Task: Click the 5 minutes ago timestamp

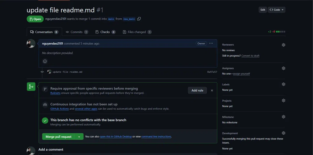Action: click(x=90, y=43)
